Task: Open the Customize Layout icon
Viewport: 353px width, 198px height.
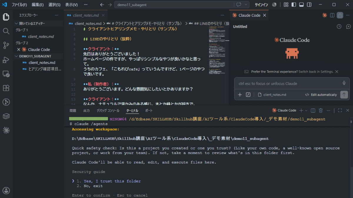Action: click(x=286, y=5)
